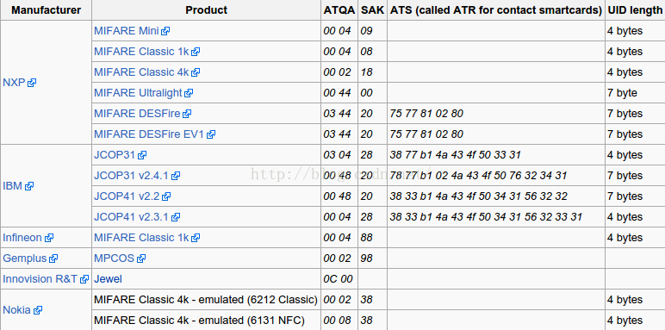This screenshot has height=330, width=665.
Task: Click external link icon next to Nokia
Action: (x=37, y=310)
